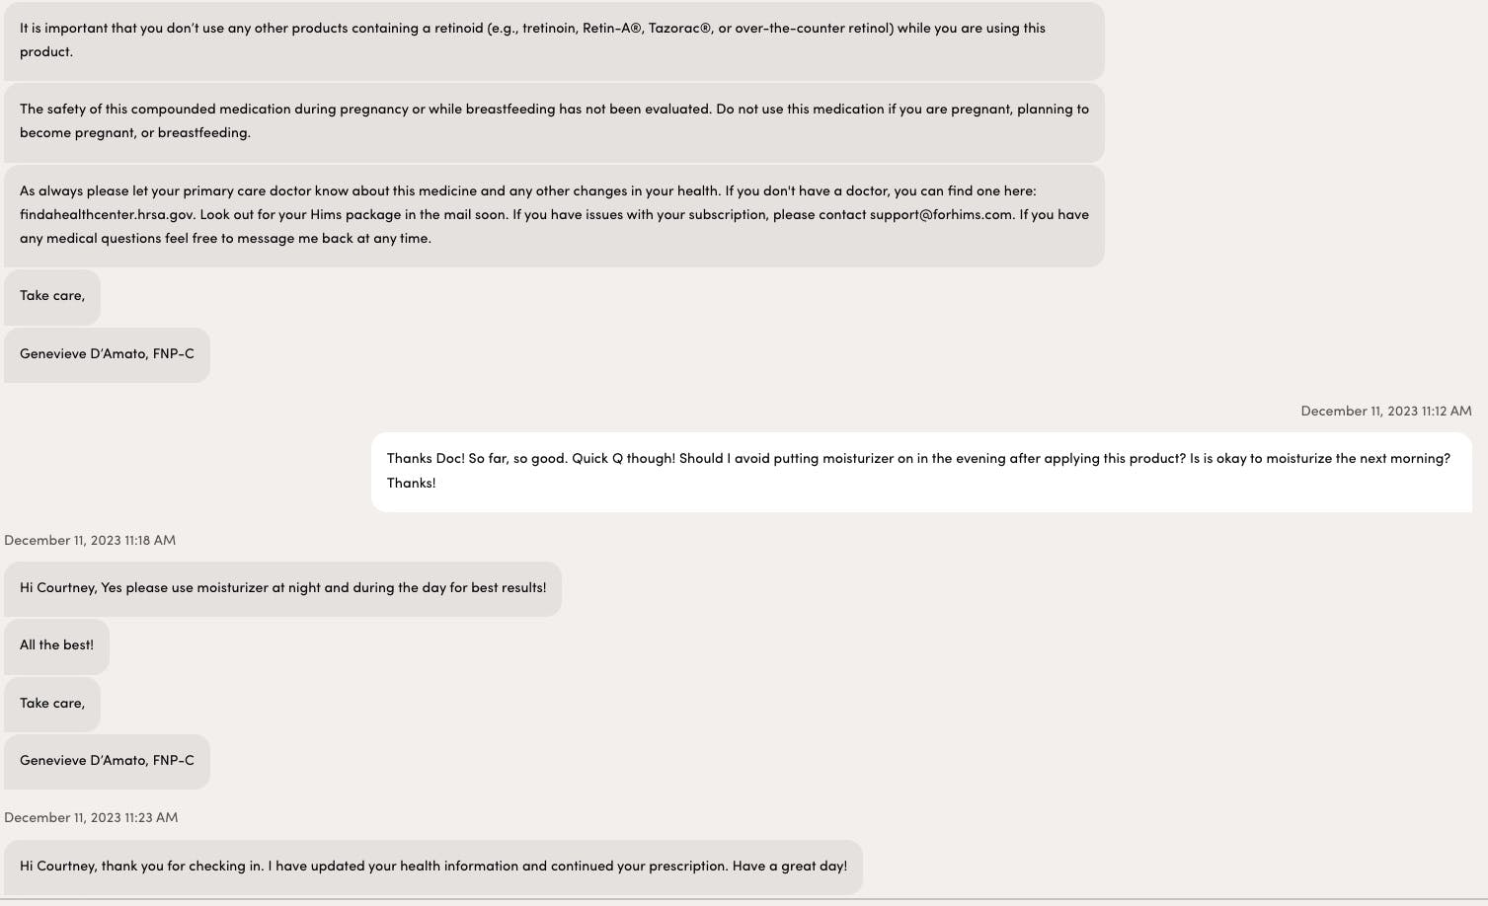The height and width of the screenshot is (906, 1488).
Task: Click the December 11, 2023 11:23 AM timestamp
Action: [91, 818]
